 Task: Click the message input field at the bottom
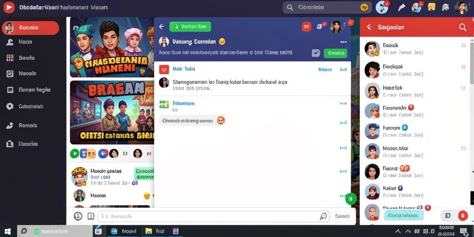pos(214,217)
